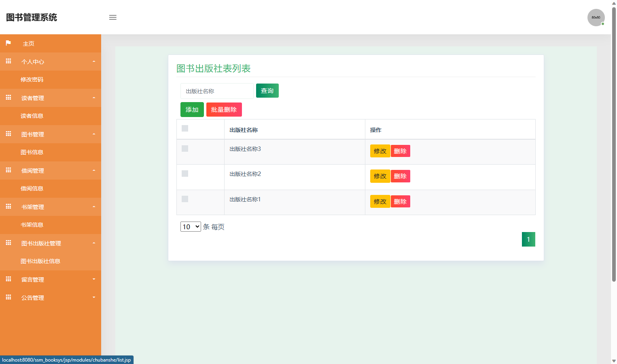Click the flag icon beside 主页

pos(8,43)
